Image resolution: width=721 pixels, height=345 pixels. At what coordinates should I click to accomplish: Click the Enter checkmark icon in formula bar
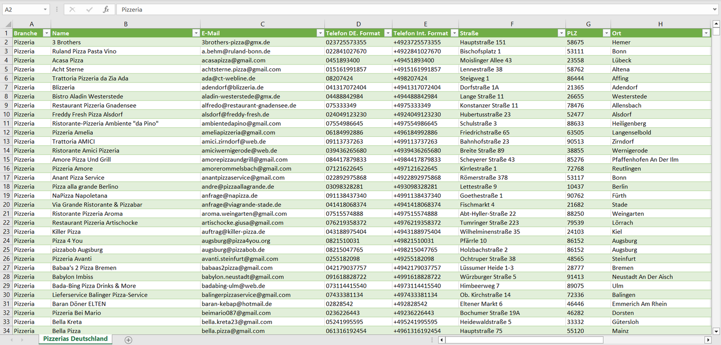[89, 9]
